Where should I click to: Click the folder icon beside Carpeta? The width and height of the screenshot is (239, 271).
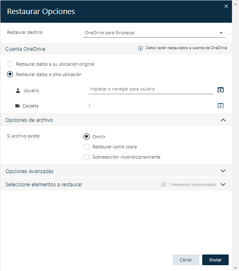pyautogui.click(x=17, y=106)
